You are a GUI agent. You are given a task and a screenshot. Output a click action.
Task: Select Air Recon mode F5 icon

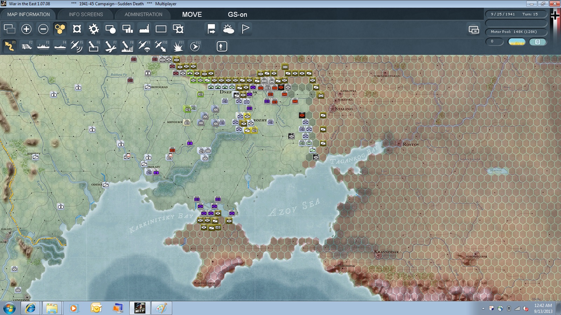[77, 46]
